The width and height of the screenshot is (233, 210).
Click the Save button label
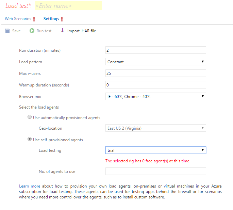[16, 31]
